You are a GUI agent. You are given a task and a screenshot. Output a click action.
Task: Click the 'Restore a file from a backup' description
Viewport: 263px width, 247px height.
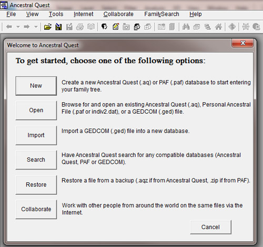pyautogui.click(x=156, y=181)
